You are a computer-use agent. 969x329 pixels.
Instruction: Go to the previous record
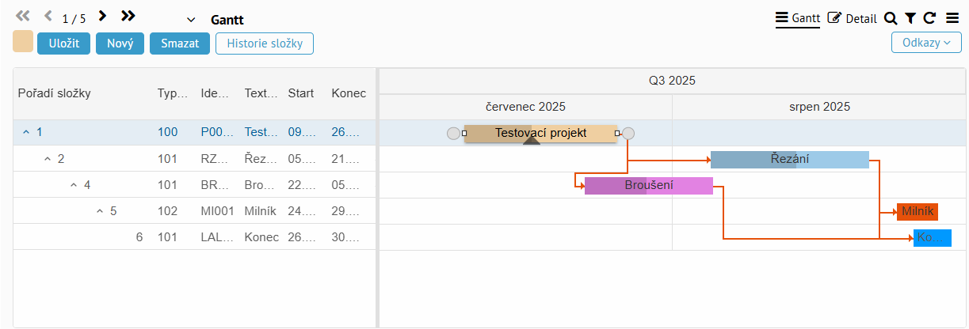[48, 17]
